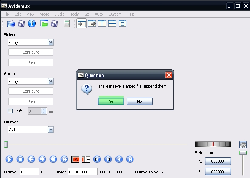Click the Open video folder icon

pos(11,24)
